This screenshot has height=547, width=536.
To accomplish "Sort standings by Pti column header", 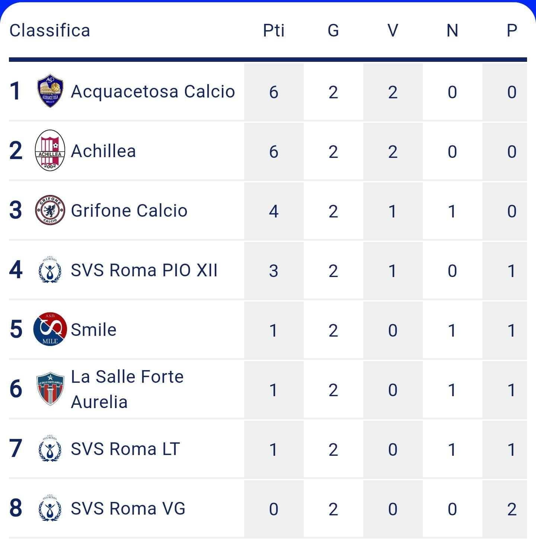I will tap(274, 31).
